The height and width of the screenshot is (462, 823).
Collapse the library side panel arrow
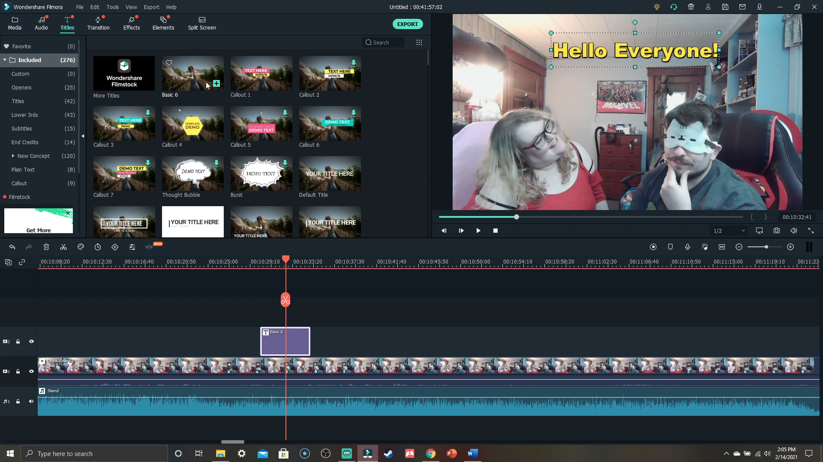click(x=83, y=136)
